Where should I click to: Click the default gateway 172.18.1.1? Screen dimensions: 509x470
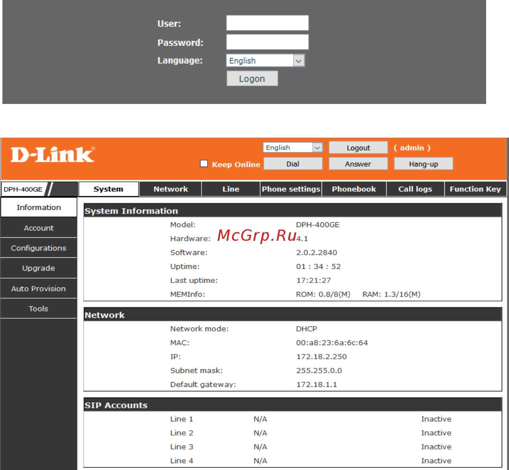pos(317,385)
